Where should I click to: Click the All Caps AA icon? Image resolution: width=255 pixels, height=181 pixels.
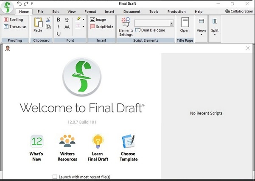click(x=67, y=27)
